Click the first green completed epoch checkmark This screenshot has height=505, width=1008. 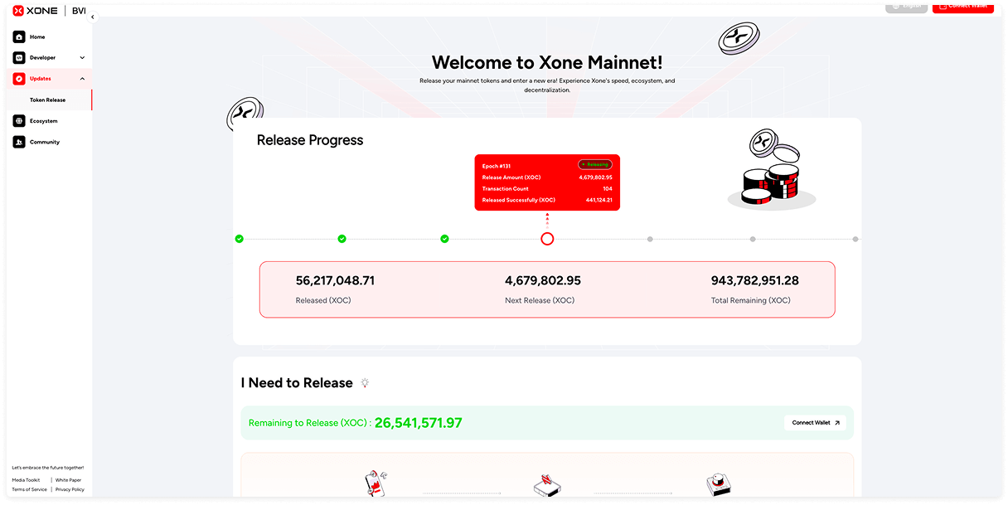(x=240, y=239)
